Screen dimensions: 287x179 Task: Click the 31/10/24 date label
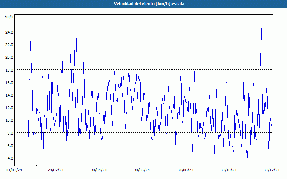(229, 170)
